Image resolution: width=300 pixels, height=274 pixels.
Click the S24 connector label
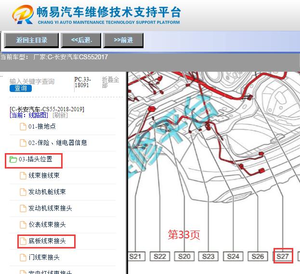(x=233, y=256)
